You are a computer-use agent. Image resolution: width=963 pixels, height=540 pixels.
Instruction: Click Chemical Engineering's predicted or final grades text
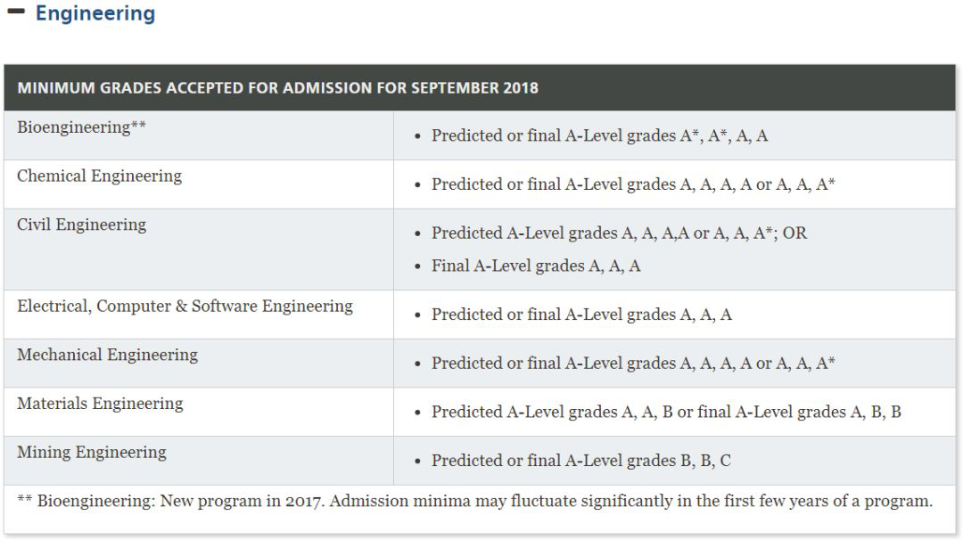633,184
